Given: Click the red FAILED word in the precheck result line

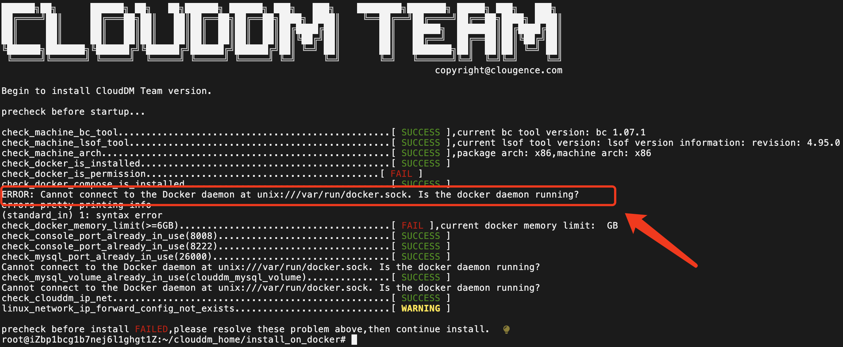Looking at the screenshot, I should pyautogui.click(x=151, y=329).
